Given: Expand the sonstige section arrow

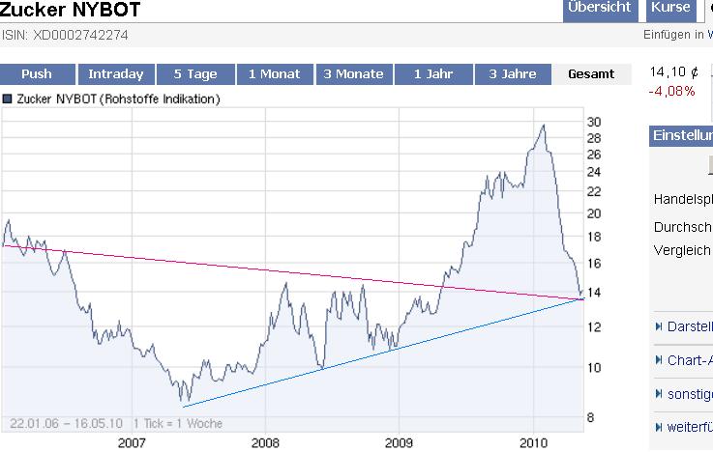Looking at the screenshot, I should [659, 393].
